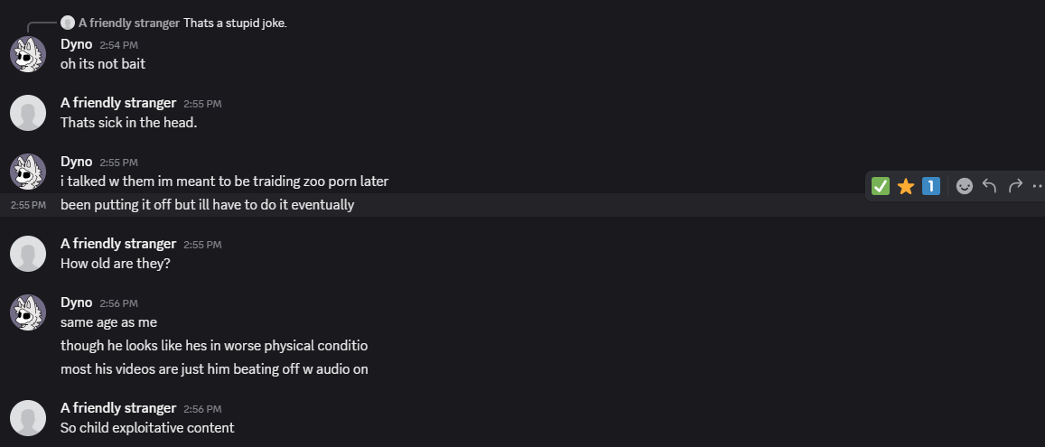
Task: Open the More options menu for message
Action: pyautogui.click(x=1036, y=186)
